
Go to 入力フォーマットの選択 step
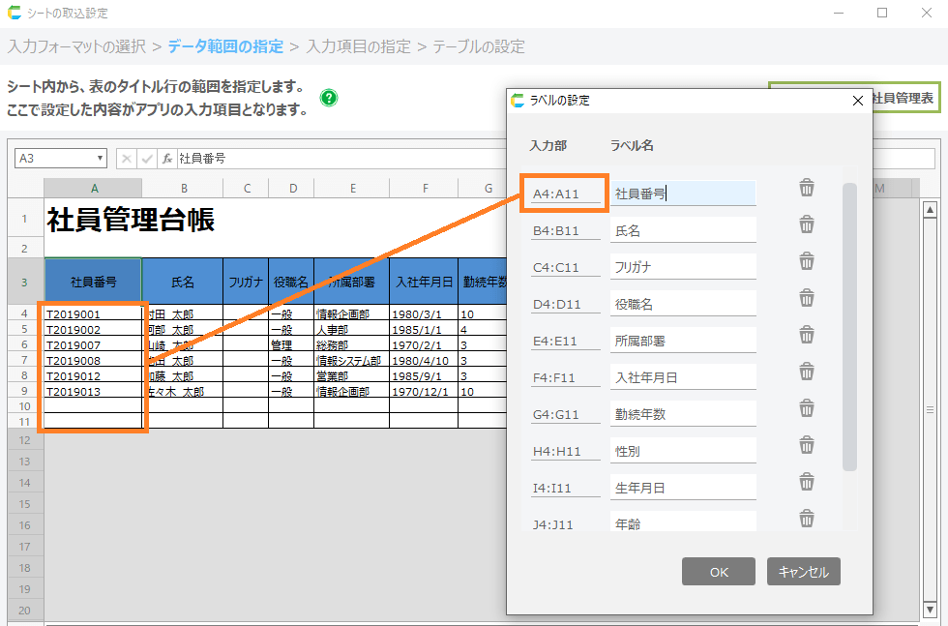[77, 46]
